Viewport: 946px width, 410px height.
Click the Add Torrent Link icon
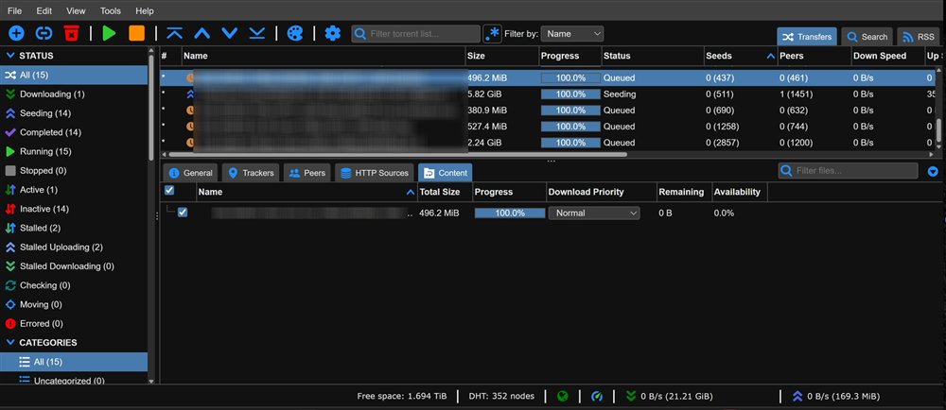[44, 33]
